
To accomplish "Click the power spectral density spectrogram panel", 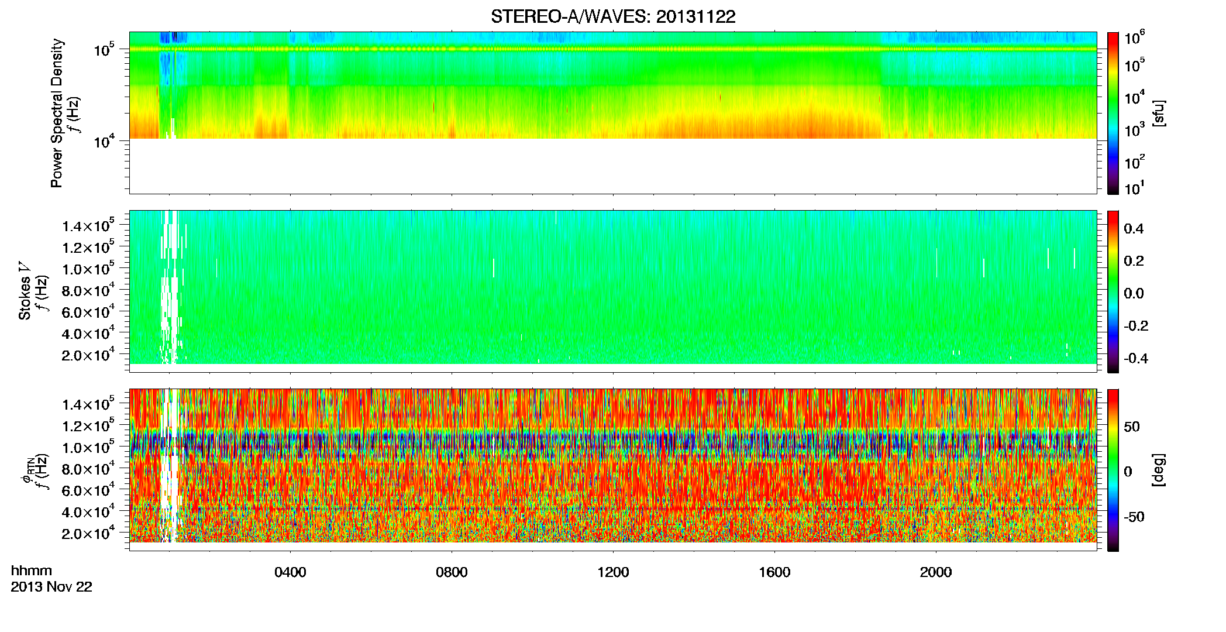I will click(613, 113).
